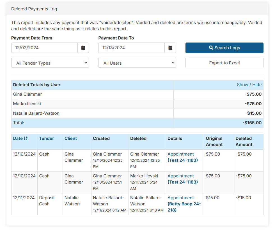This screenshot has width=275, height=230.
Task: Click the Payment Date To input field
Action: pyautogui.click(x=131, y=48)
